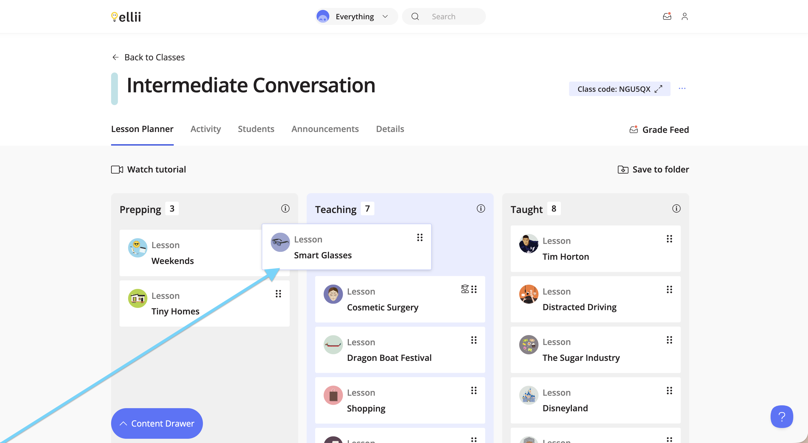Open the Dragon Boat Festival thumbnail
This screenshot has width=808, height=443.
[x=333, y=344]
